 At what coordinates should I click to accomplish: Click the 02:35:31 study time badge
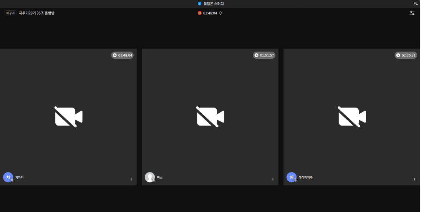coord(406,55)
